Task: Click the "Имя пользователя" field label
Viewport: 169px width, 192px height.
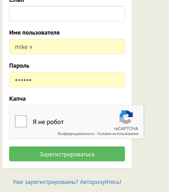Action: point(34,33)
